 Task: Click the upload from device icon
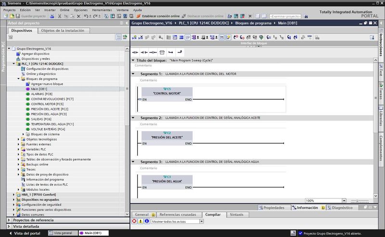coord(119,16)
